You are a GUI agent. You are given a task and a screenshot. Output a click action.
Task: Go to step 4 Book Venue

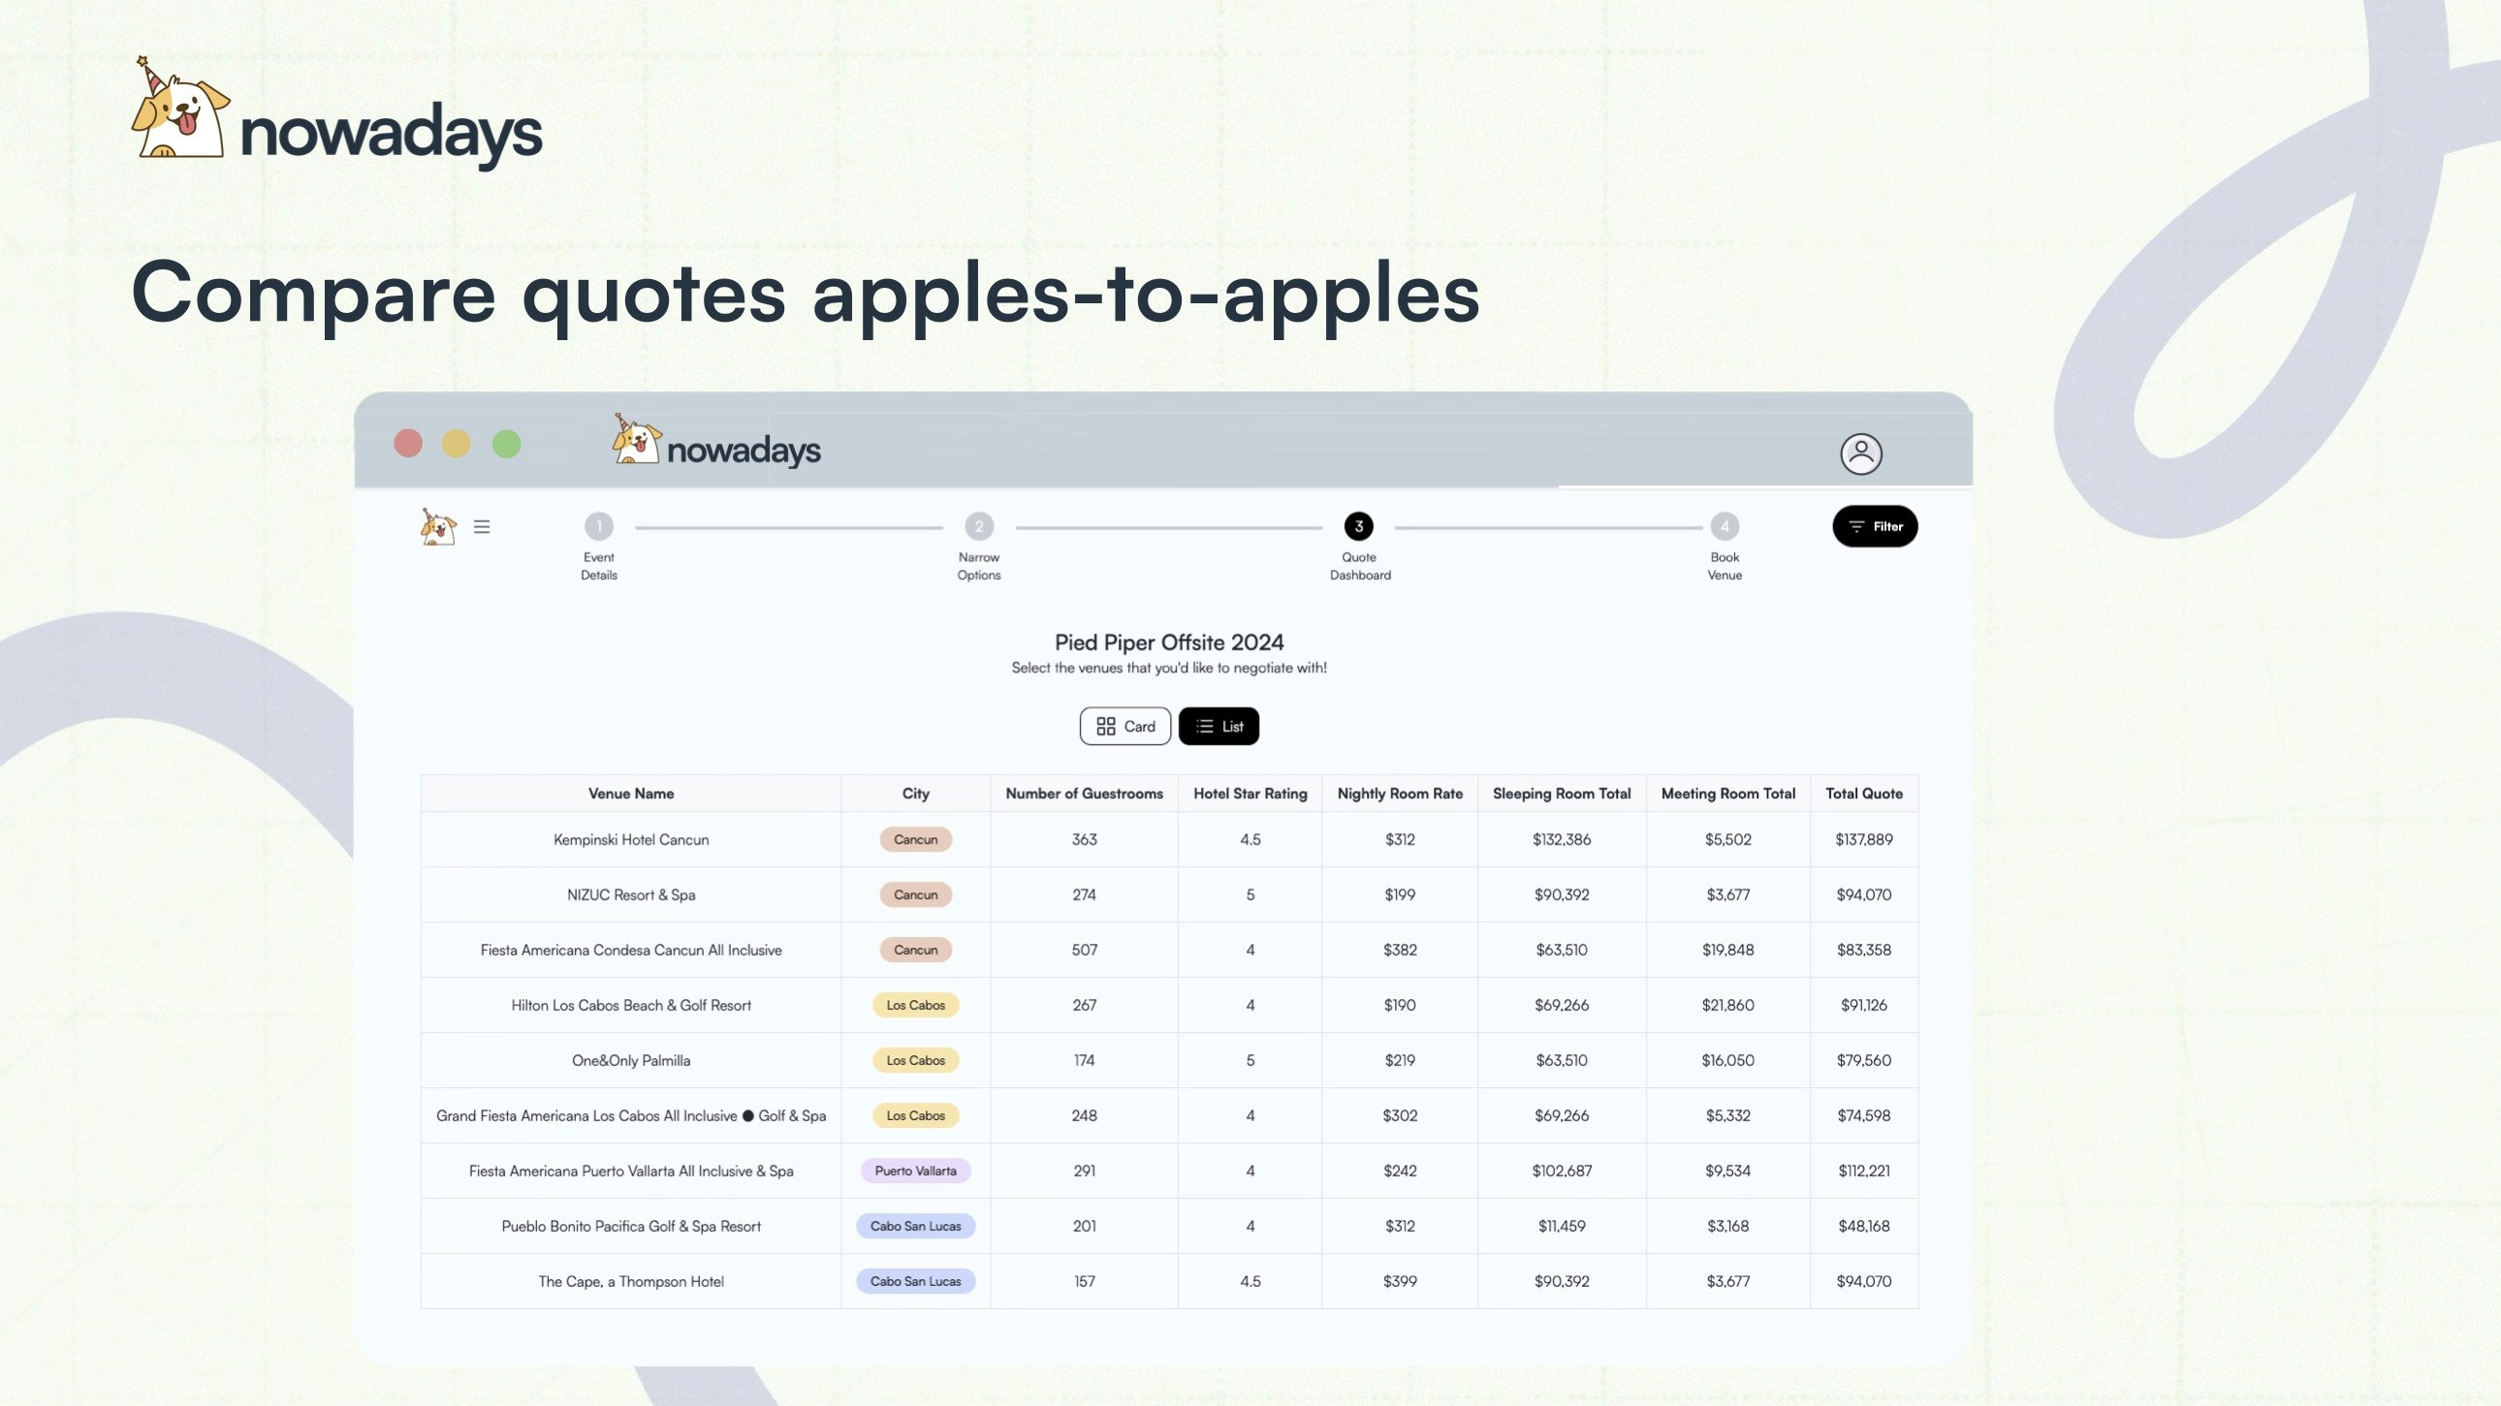(x=1725, y=527)
